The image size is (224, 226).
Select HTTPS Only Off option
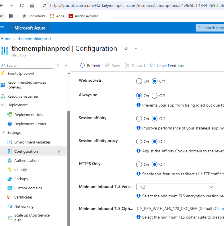click(x=154, y=164)
